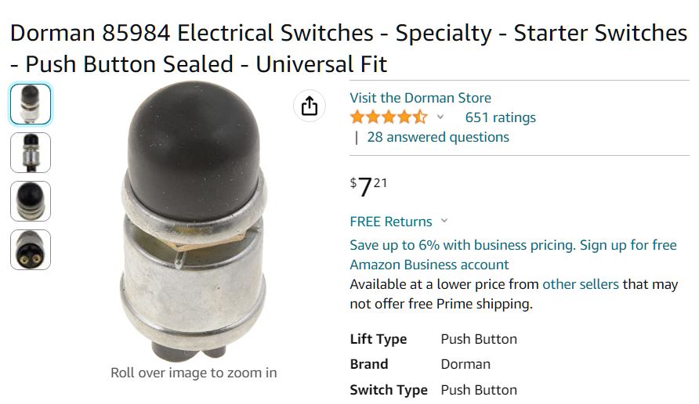
Task: Open the FREE Returns link
Action: click(x=390, y=222)
